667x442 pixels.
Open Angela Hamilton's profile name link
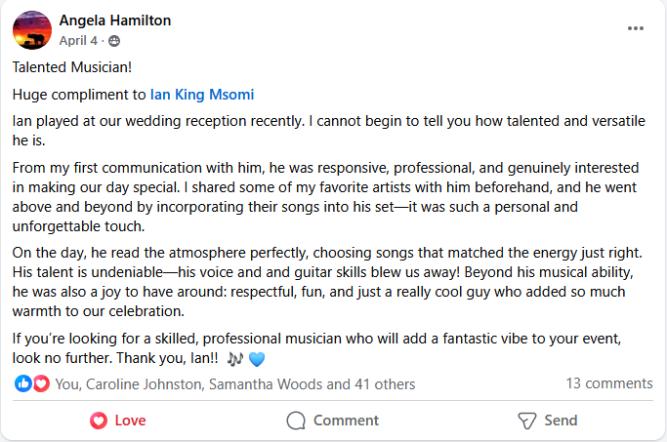click(x=115, y=20)
